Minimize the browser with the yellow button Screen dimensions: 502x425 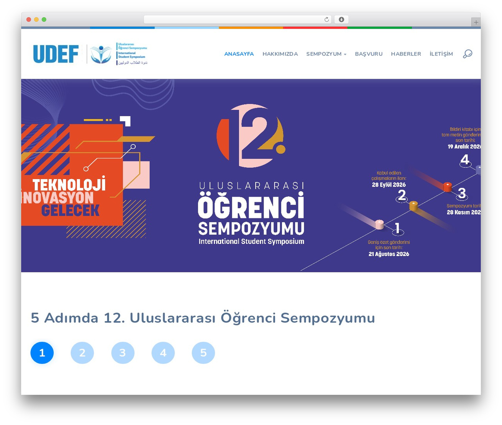[x=36, y=20]
